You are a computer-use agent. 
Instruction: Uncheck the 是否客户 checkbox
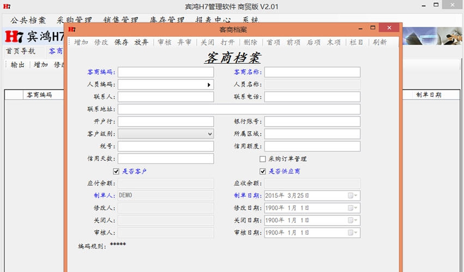coord(116,172)
